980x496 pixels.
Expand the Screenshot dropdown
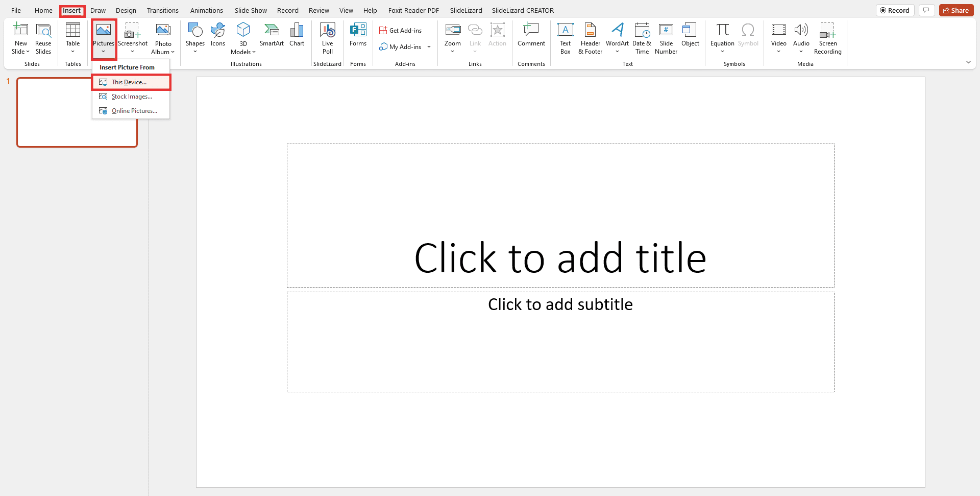point(133,51)
